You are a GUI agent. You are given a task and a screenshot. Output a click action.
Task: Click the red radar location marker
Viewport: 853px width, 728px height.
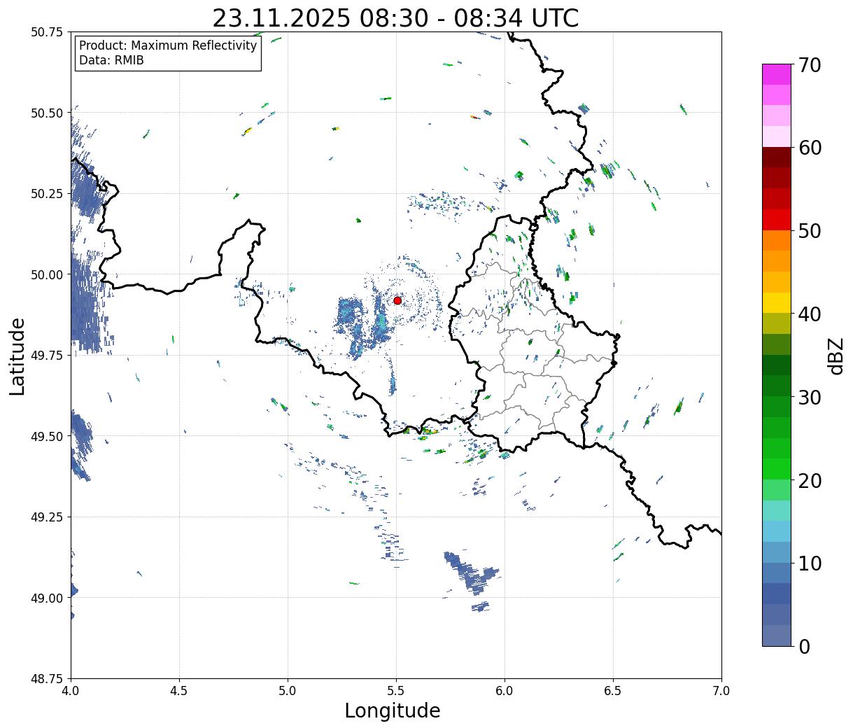tap(397, 300)
